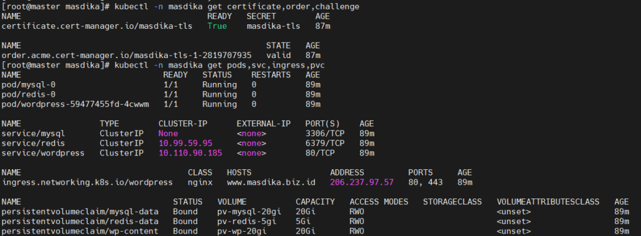The image size is (641, 236).
Task: Click order.acme.cert-manager.io/masdika-tls-1-2819707935 text
Action: pyautogui.click(x=126, y=56)
